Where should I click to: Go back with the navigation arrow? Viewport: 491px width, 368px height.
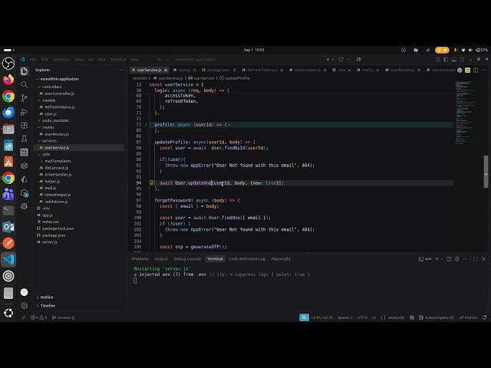(x=159, y=60)
